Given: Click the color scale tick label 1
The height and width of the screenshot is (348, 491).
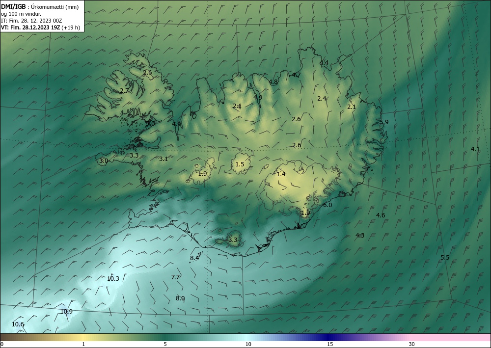Looking at the screenshot, I should (x=83, y=344).
